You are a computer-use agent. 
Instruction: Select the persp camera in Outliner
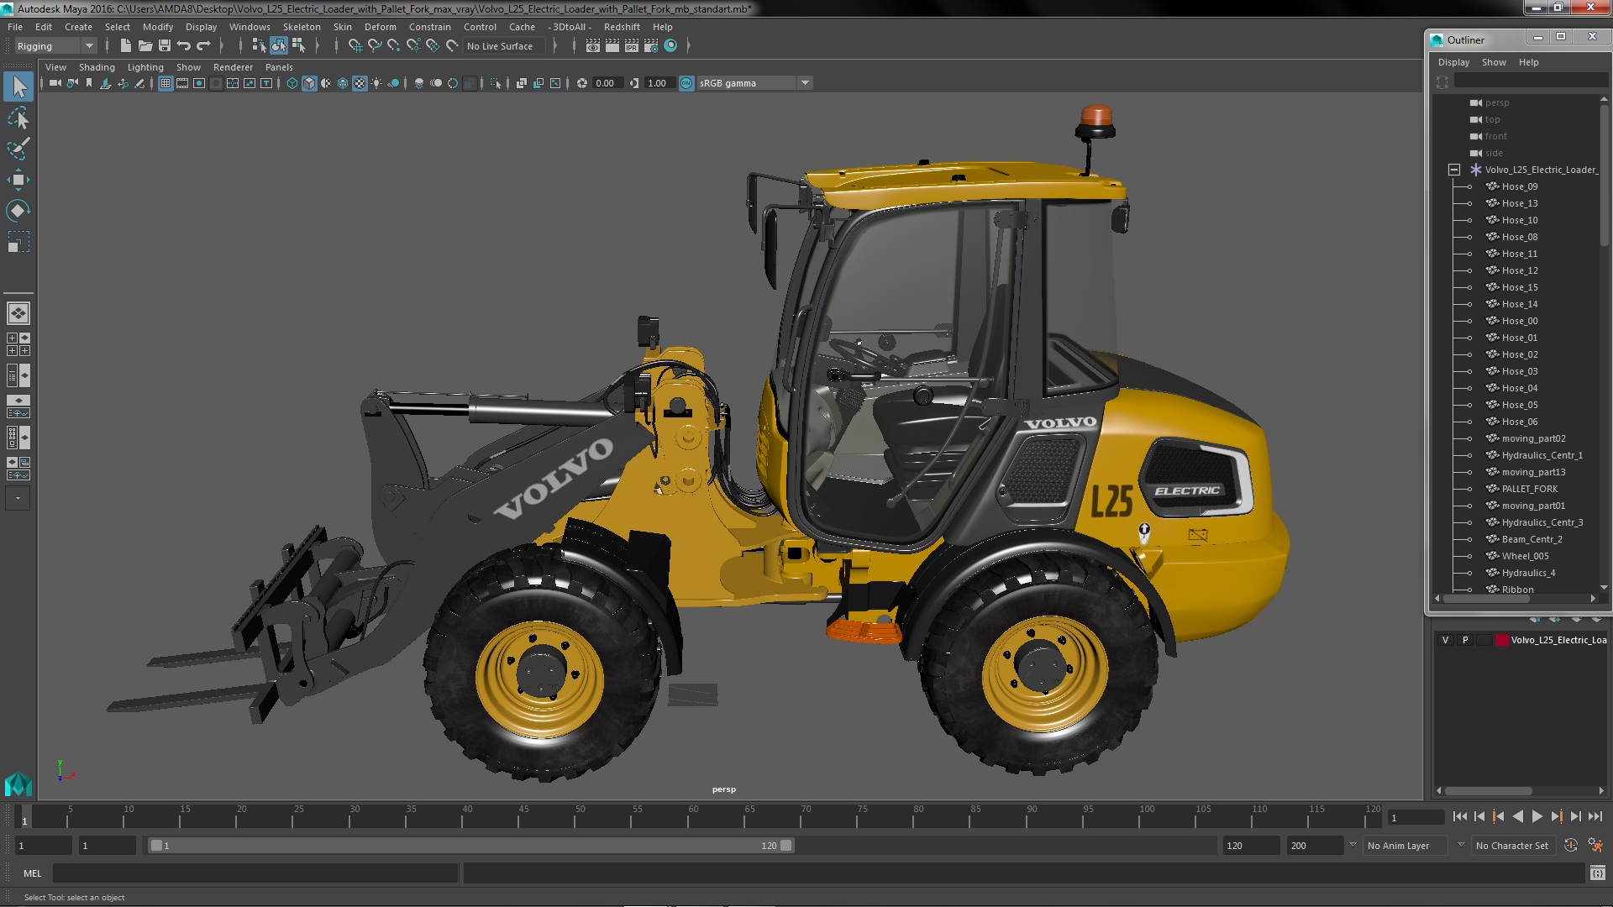point(1496,102)
